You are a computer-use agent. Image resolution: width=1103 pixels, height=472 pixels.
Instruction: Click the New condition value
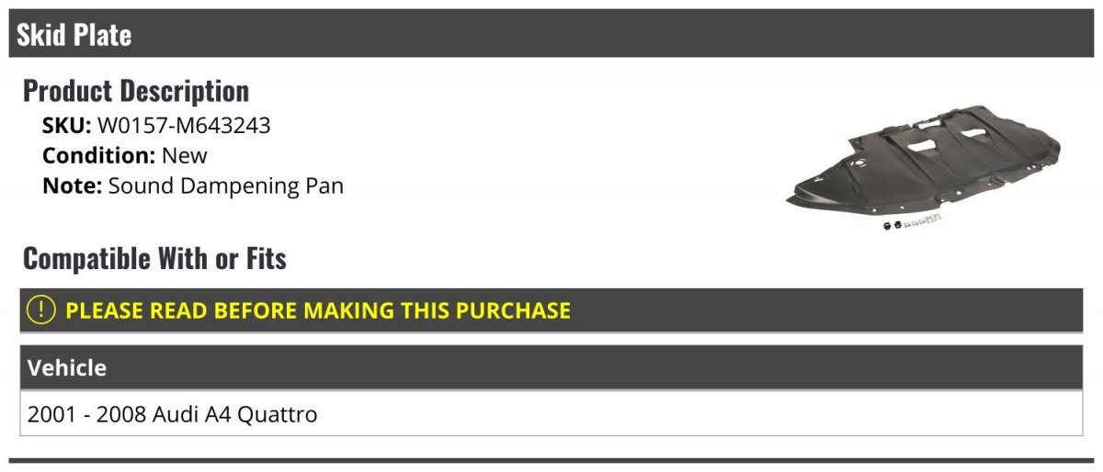pyautogui.click(x=185, y=156)
